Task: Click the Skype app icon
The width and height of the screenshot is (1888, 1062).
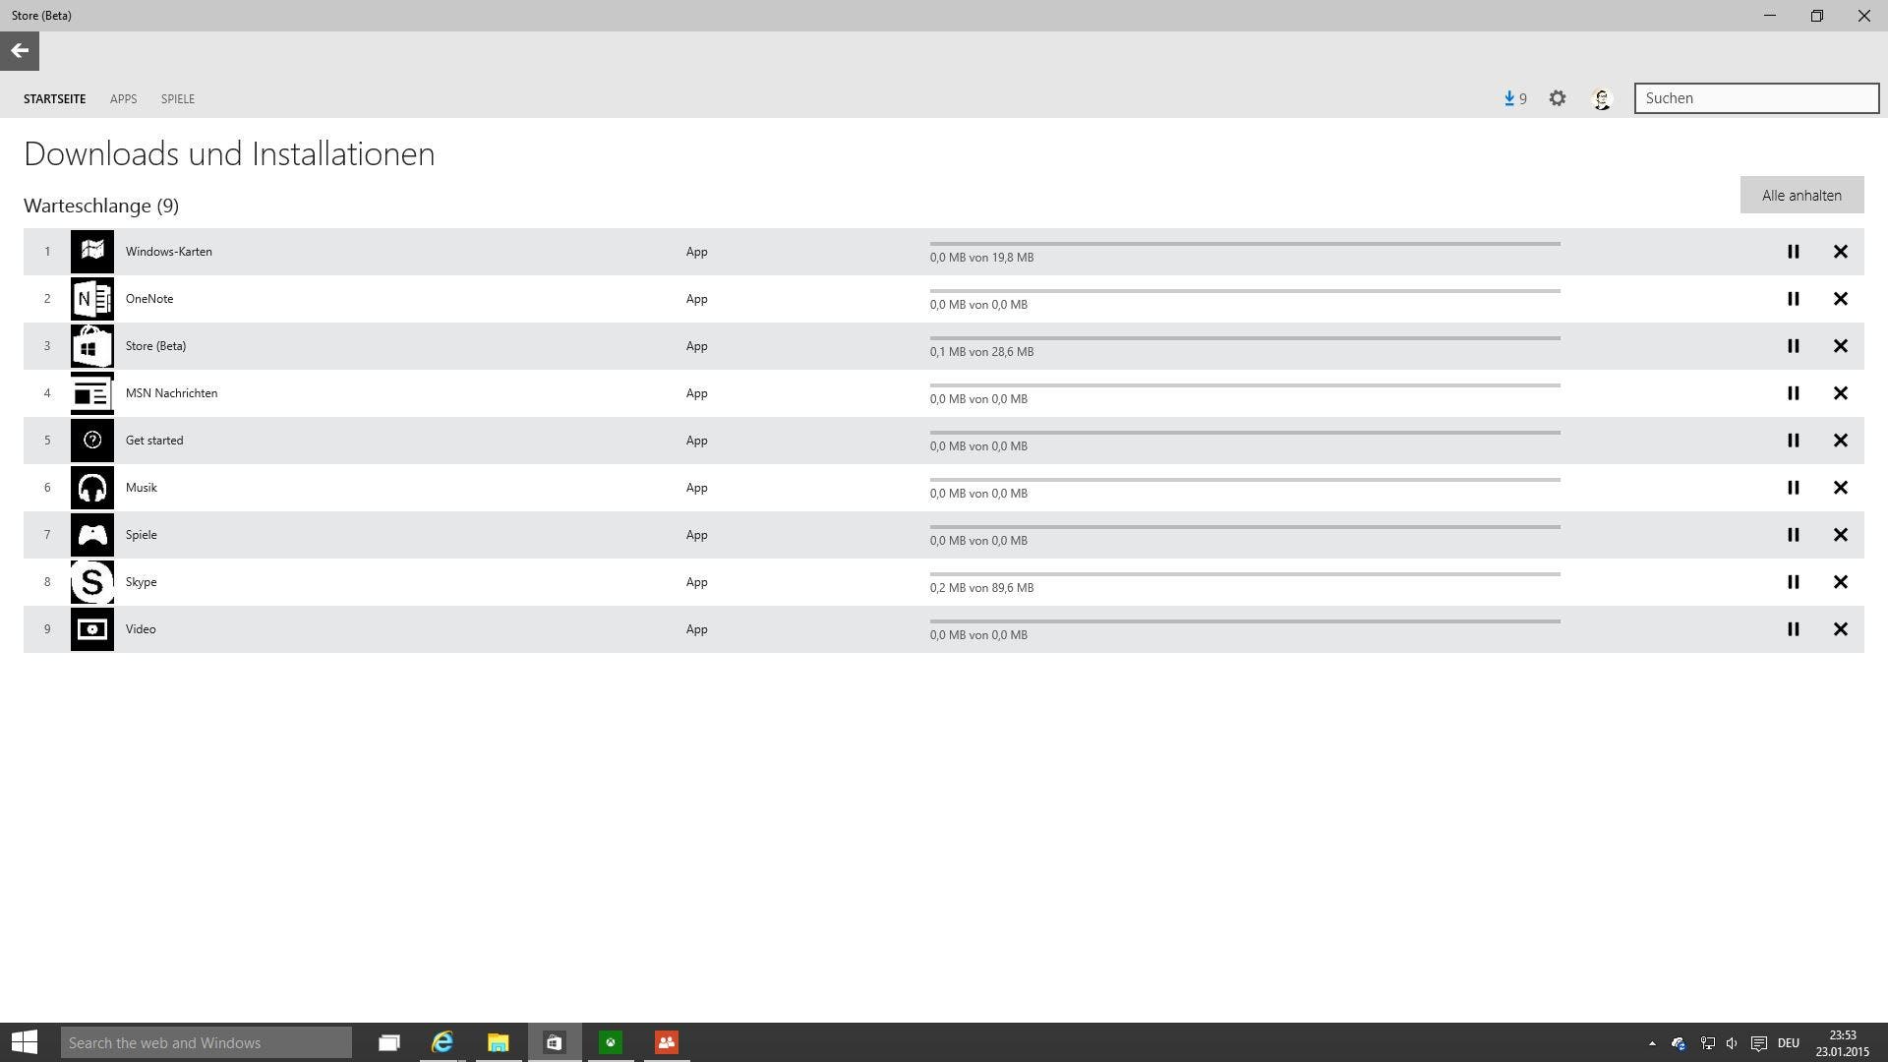Action: pyautogui.click(x=92, y=582)
